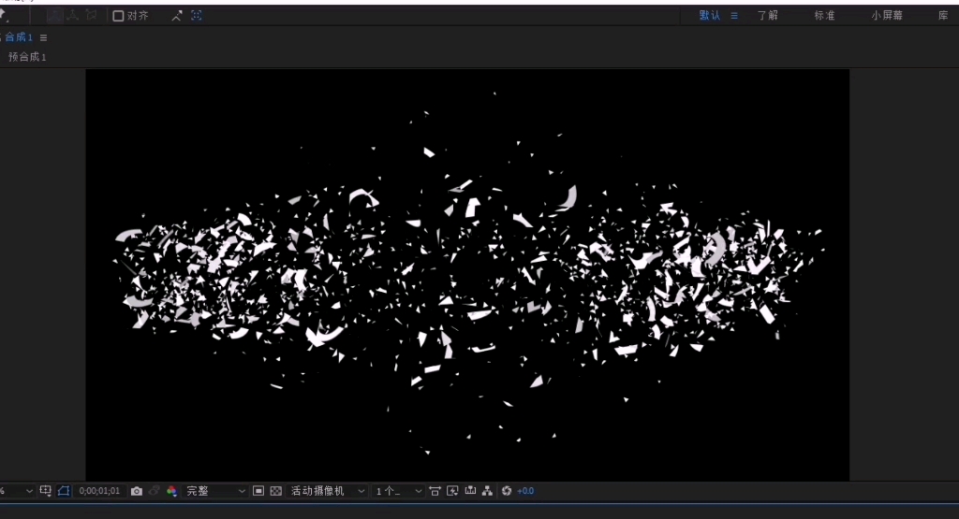Image resolution: width=959 pixels, height=519 pixels.
Task: Open the 活动摄像机 3D view dropdown
Action: [327, 491]
